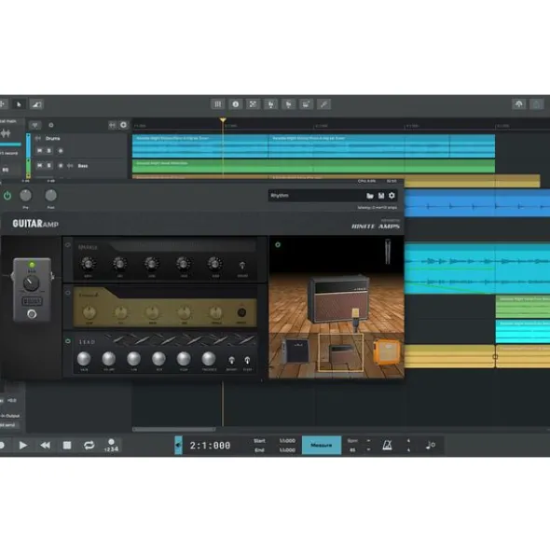Select the arrow pointer tool in top toolbar
This screenshot has width=550, height=551.
[x=19, y=104]
